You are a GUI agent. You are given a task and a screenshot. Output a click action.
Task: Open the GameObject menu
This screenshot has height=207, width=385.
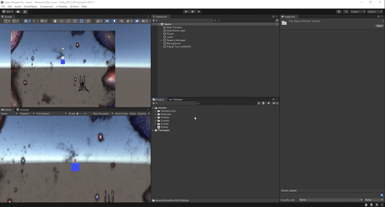click(30, 6)
